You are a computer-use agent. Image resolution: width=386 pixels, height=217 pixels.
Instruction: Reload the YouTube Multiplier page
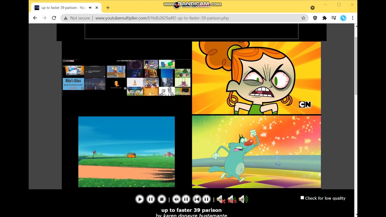tap(54, 18)
